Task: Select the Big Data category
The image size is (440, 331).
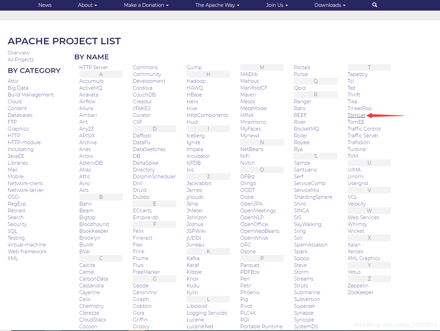Action: click(x=18, y=88)
